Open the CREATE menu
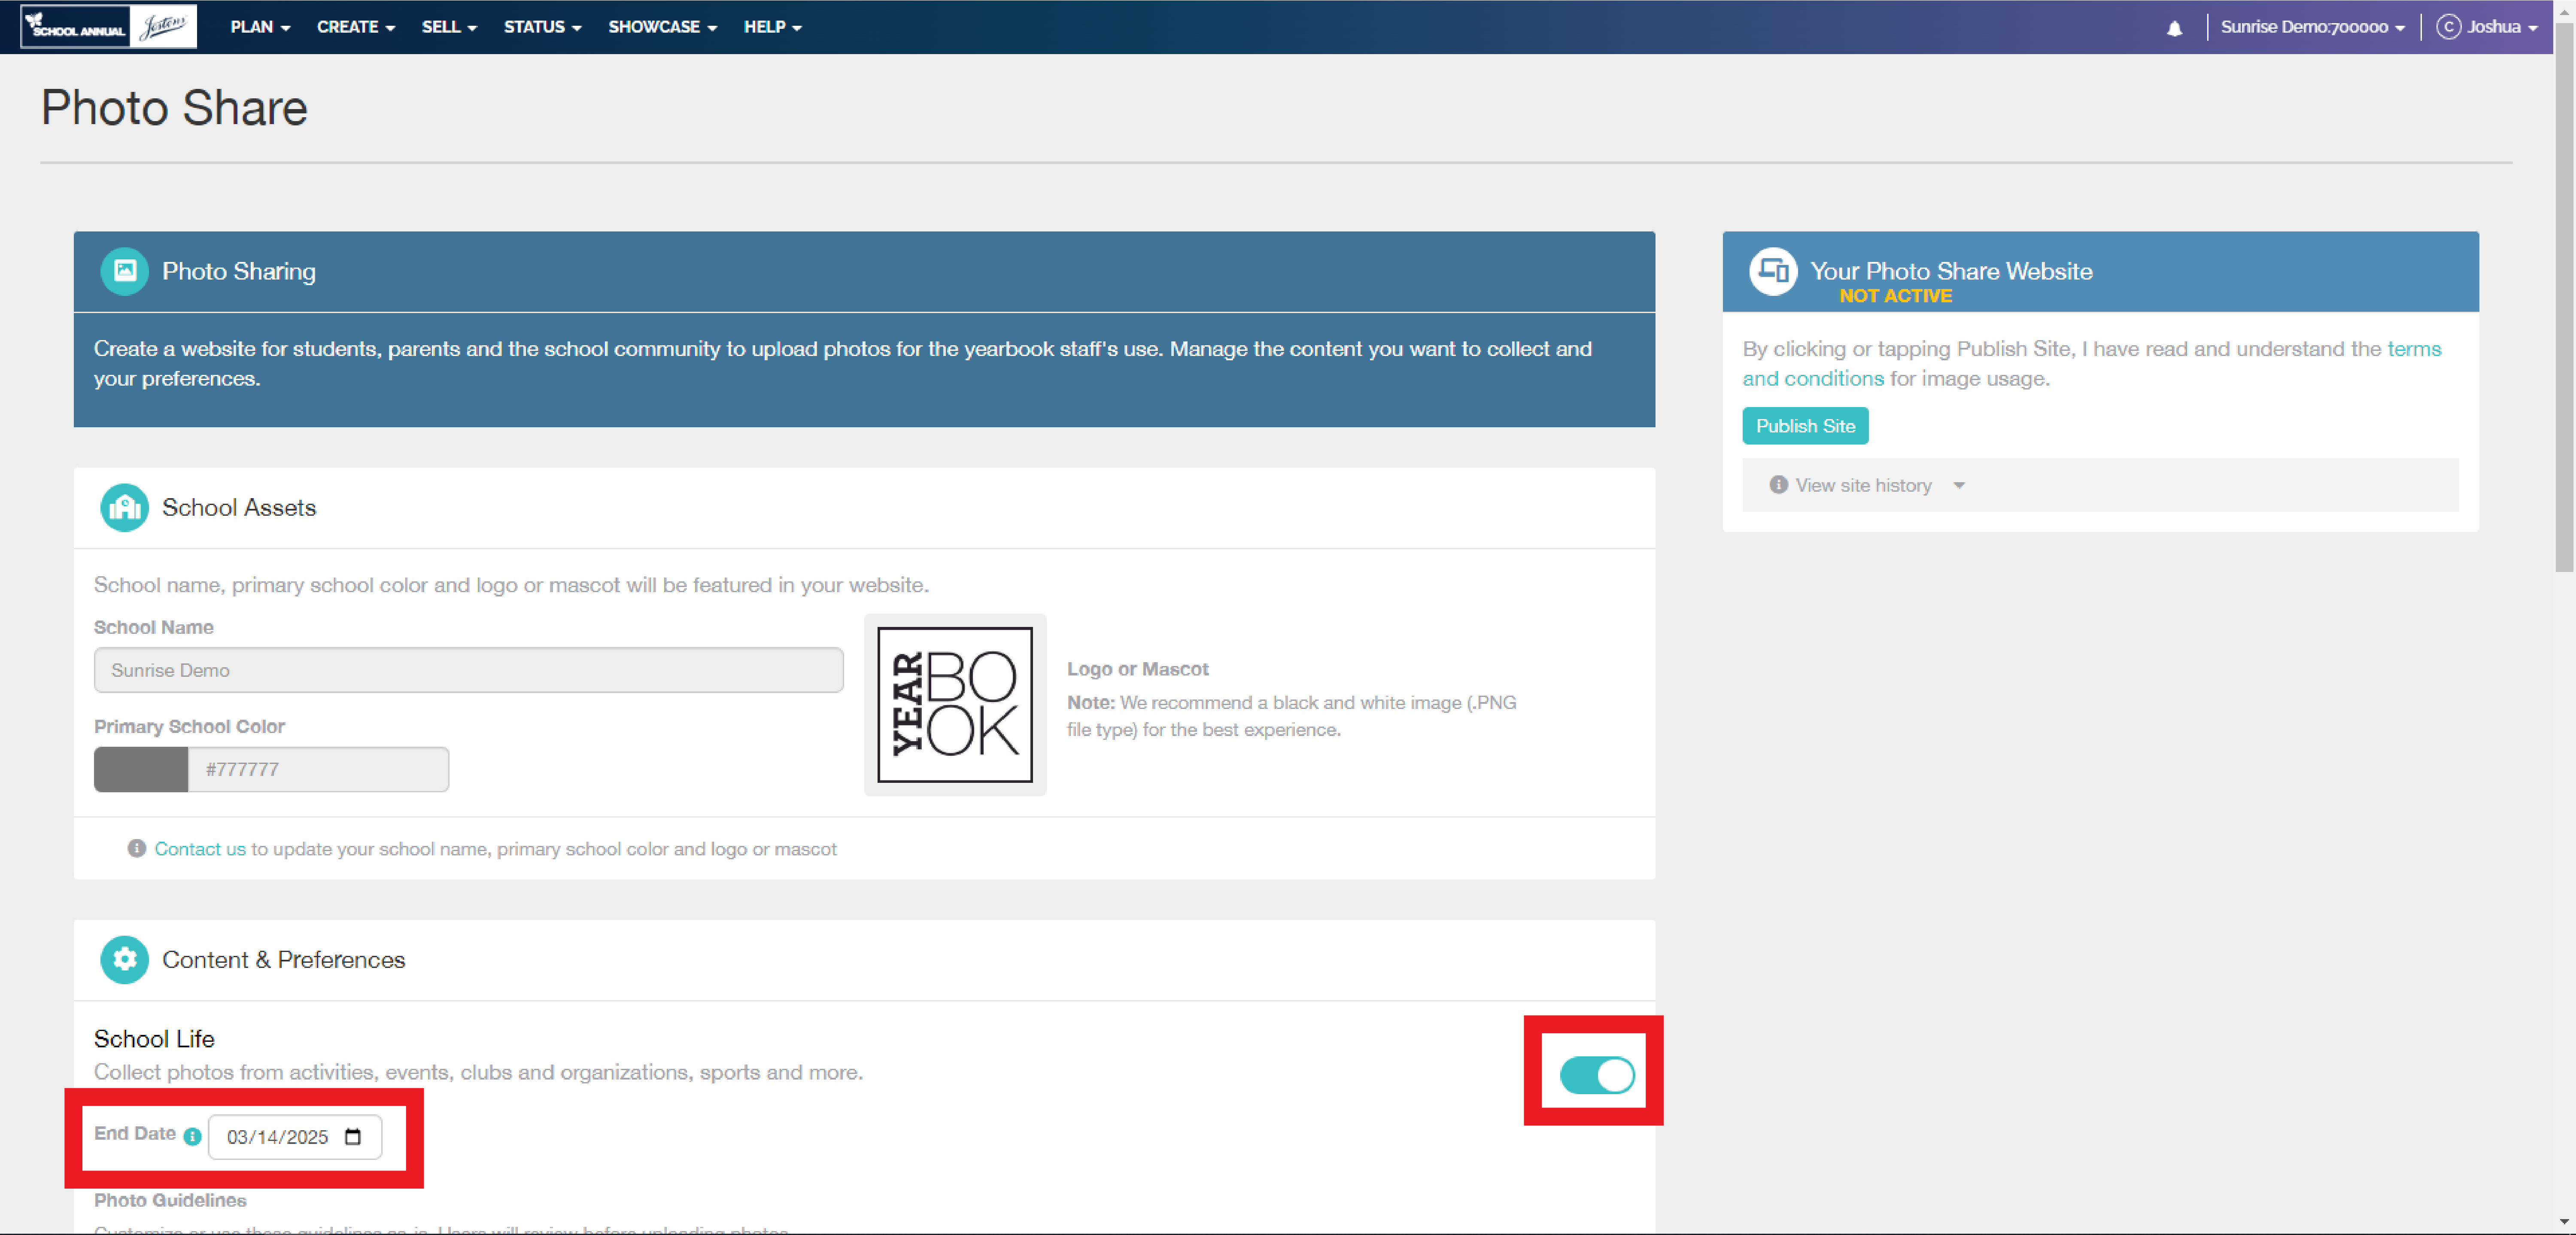This screenshot has width=2576, height=1235. click(x=356, y=27)
